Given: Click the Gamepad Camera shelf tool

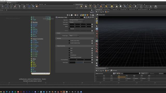Looking at the screenshot, I should click(156, 7).
